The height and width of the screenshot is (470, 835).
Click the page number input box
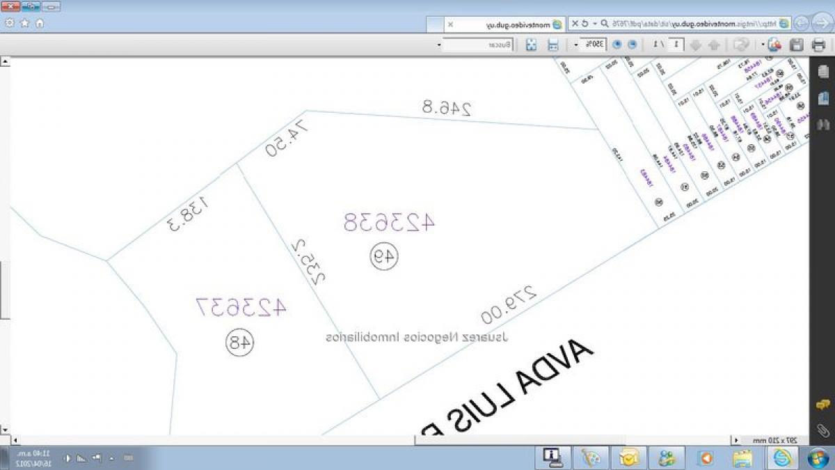pos(676,45)
